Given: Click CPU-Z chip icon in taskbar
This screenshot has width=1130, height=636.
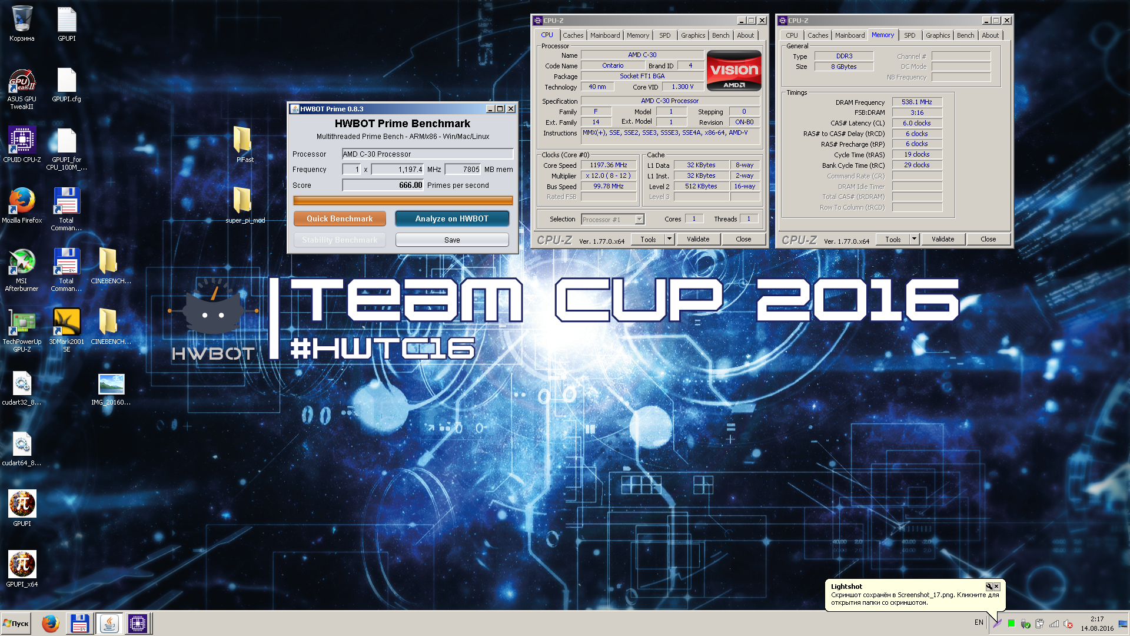Looking at the screenshot, I should 137,624.
